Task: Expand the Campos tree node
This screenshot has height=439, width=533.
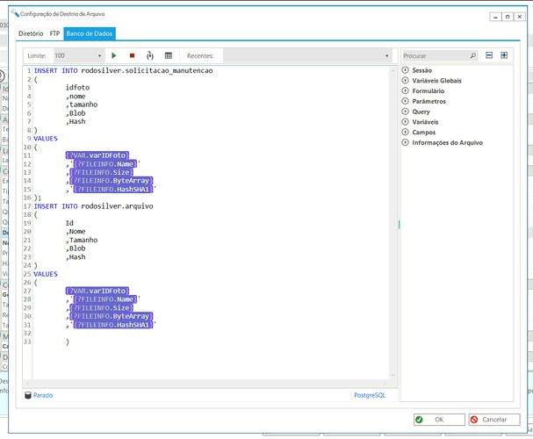Action: [405, 133]
